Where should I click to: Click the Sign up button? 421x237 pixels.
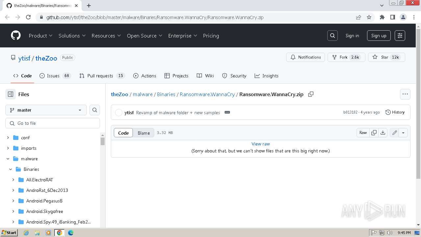(x=379, y=36)
